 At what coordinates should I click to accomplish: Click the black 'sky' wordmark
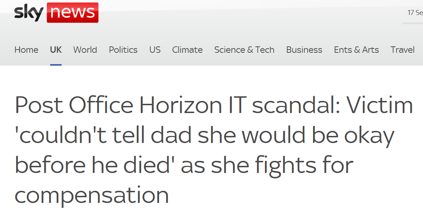tap(29, 13)
